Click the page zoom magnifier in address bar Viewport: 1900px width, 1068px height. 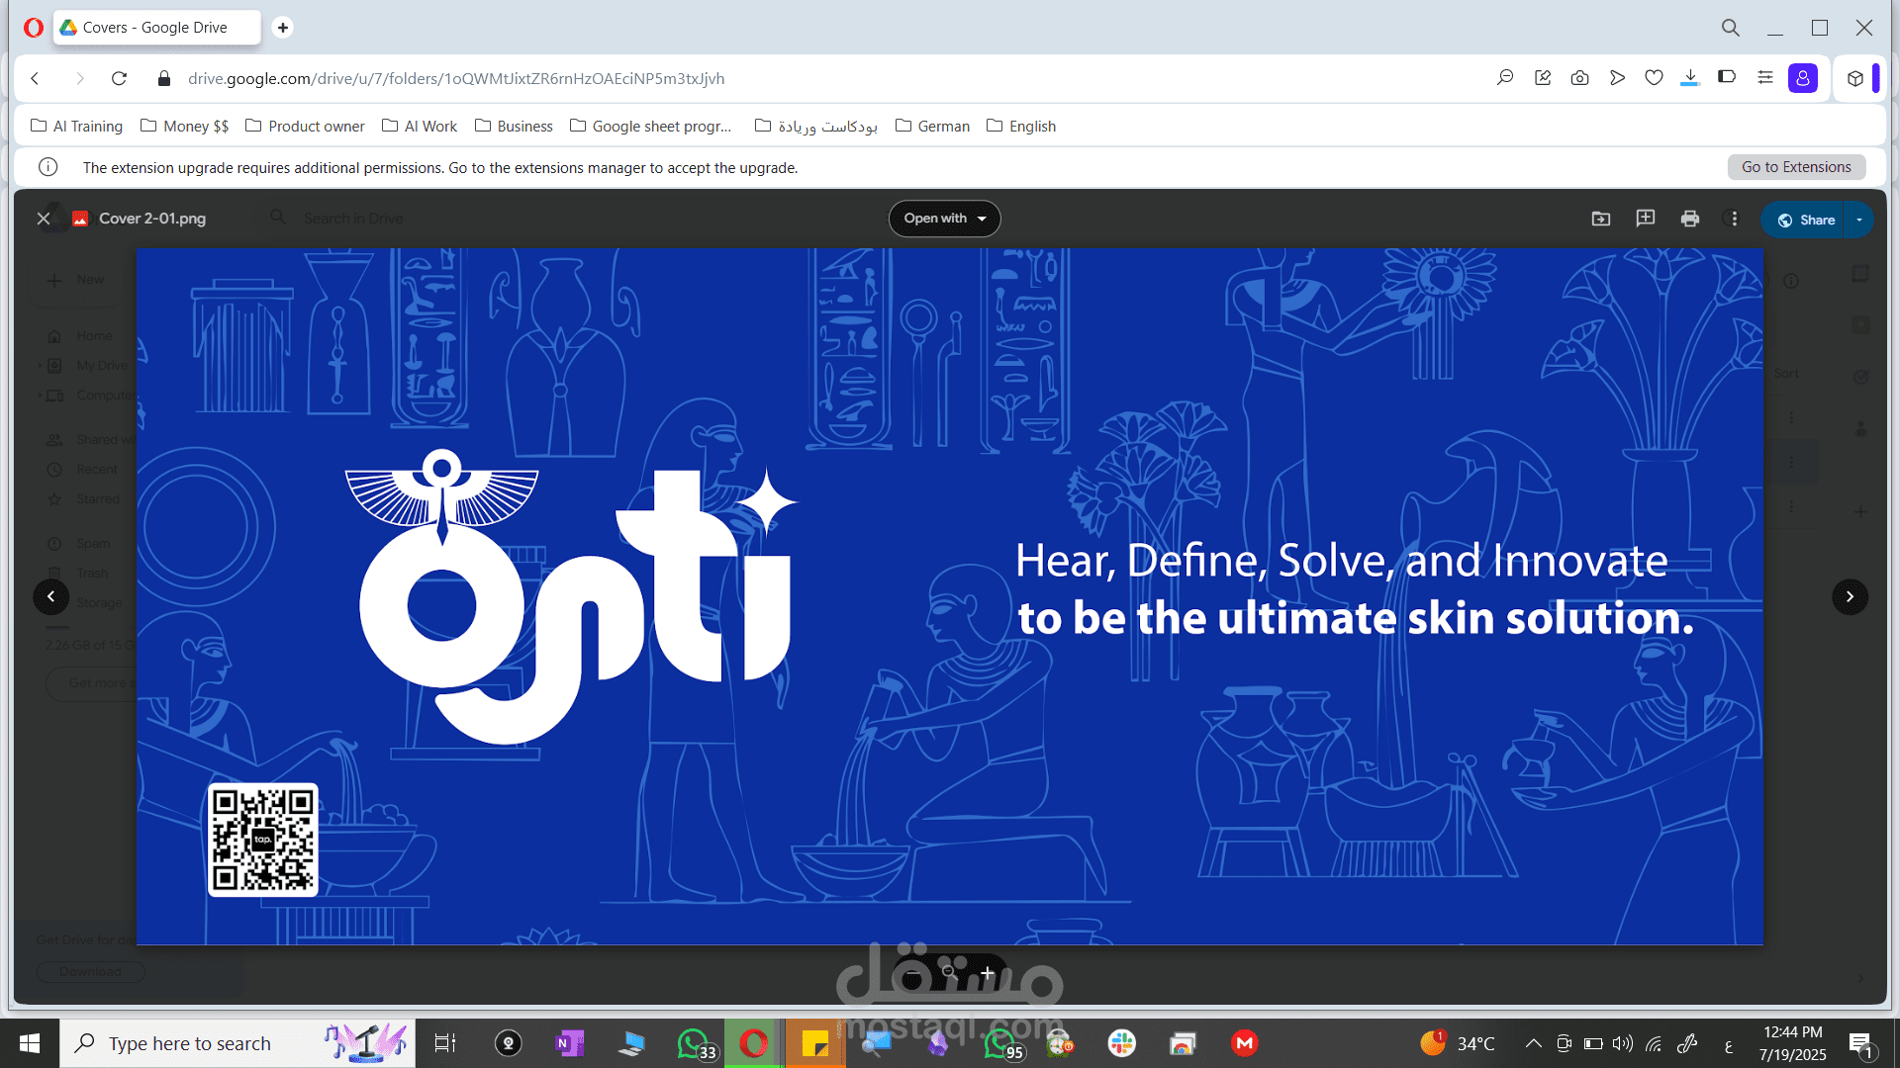(x=1505, y=78)
